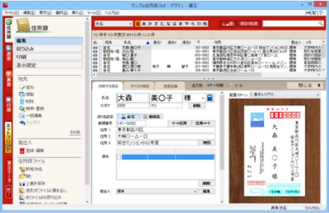Image resolution: width=329 pixels, height=213 pixels.
Task: Open the 表面 vertical sidebar tab
Action: tap(9, 53)
